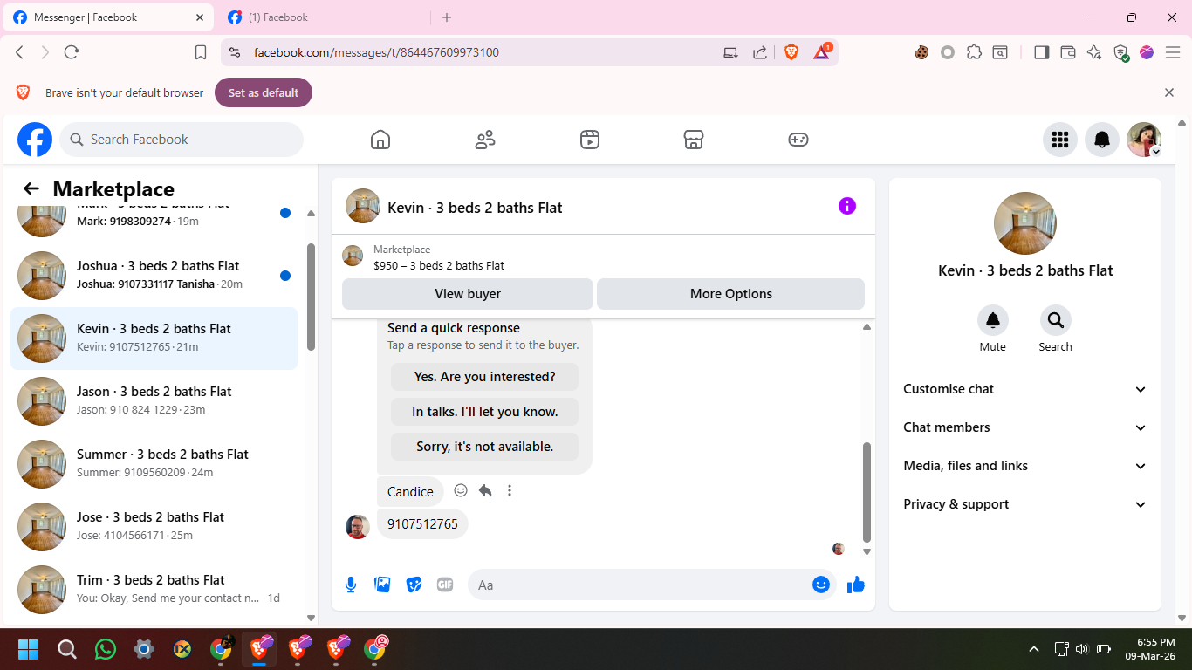
Task: Open Jason 3 beds 2 baths conversation
Action: click(154, 401)
